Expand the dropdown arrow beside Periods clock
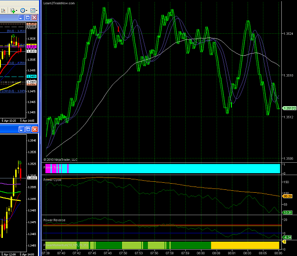Viewport: 297px width, 256px height. pyautogui.click(x=27, y=10)
